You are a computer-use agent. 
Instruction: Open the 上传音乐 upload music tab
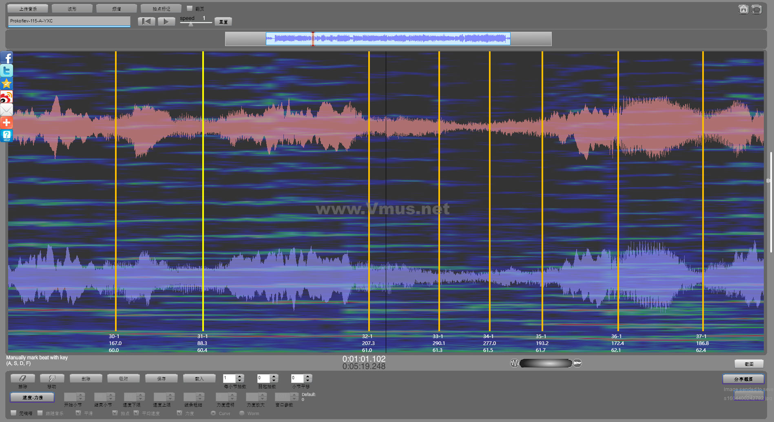click(28, 9)
